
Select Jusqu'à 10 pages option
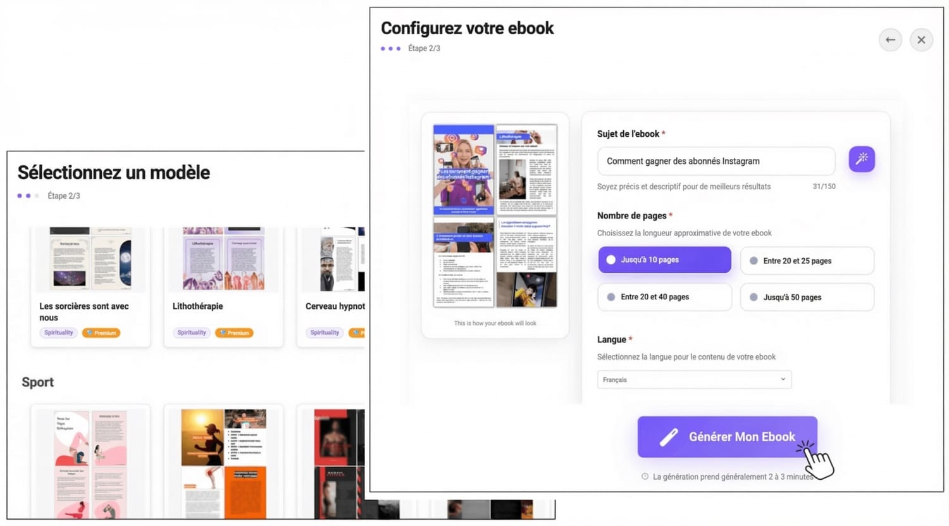click(x=664, y=260)
